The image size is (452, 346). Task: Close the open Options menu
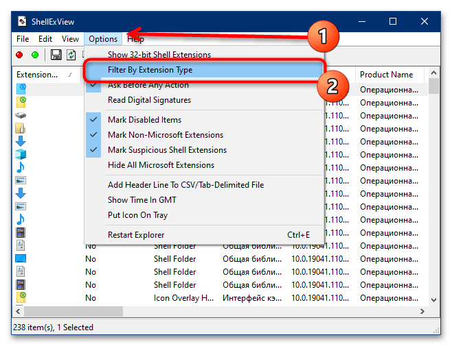pos(103,39)
